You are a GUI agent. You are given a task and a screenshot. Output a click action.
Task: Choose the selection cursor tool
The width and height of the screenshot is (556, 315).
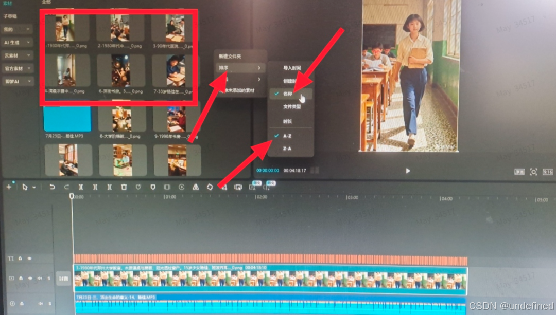(25, 187)
